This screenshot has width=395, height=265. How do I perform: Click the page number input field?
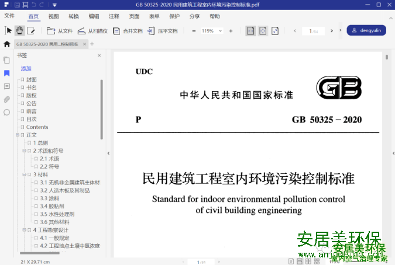pos(312,30)
